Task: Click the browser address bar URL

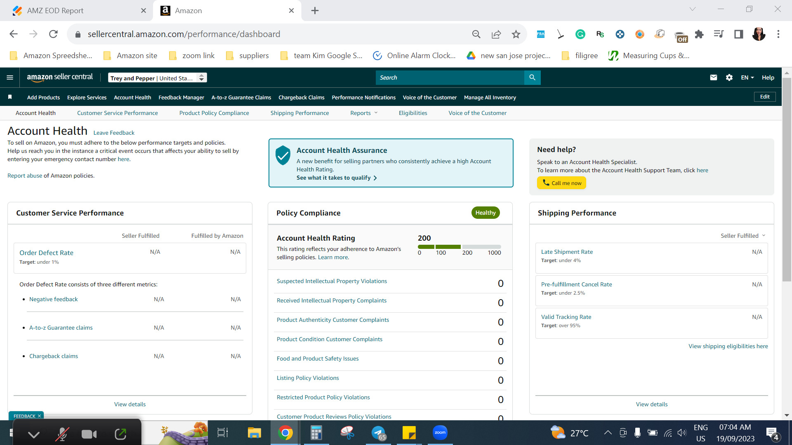Action: [x=184, y=34]
